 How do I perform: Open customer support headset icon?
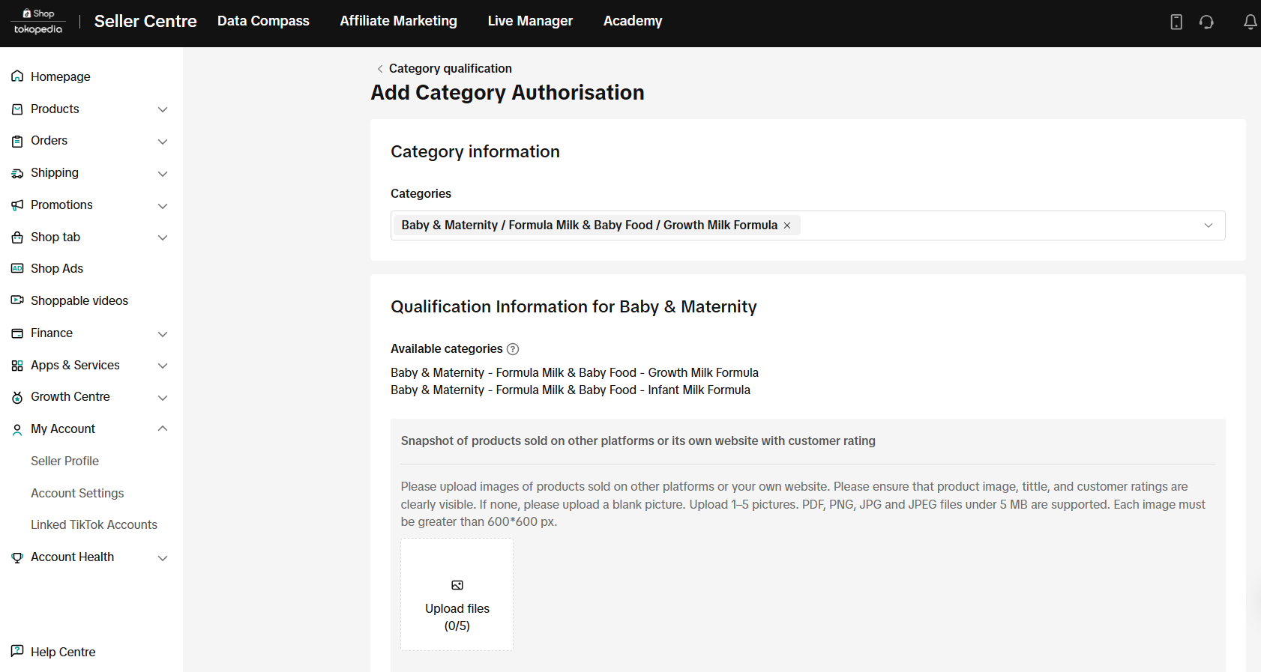[1206, 22]
